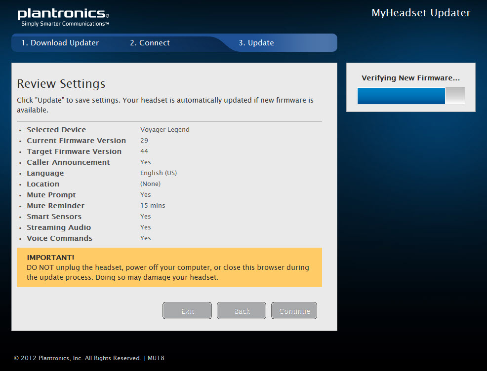The width and height of the screenshot is (487, 371).
Task: Click the 'Simply Smarter Communications' tagline
Action: click(x=65, y=24)
